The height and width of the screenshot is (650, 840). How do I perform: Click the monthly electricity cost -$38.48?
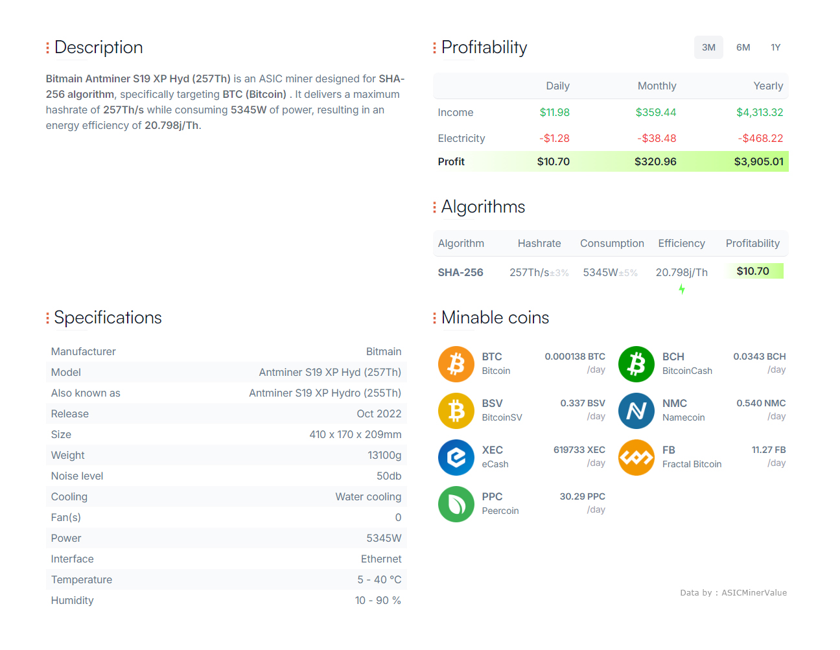coord(657,138)
